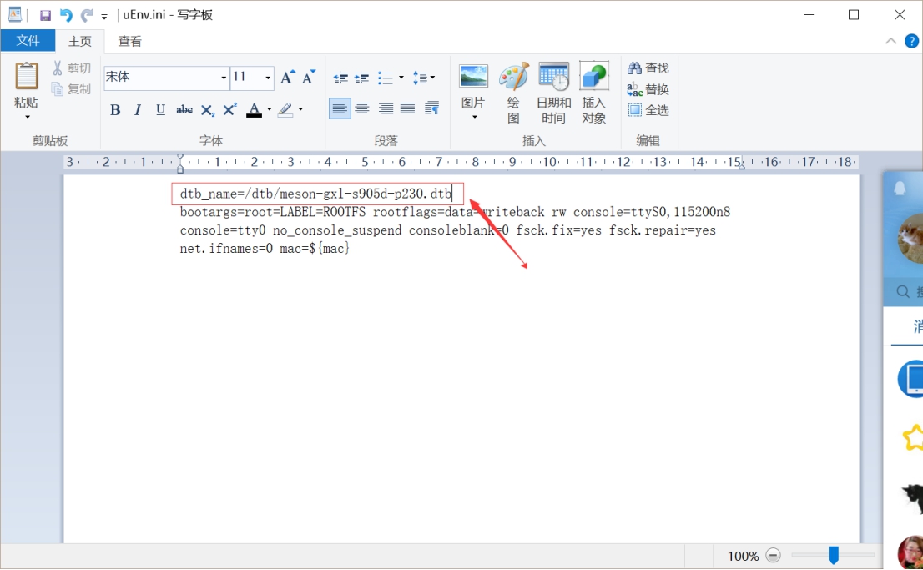
Task: Insert a Paint drawing with 绘图
Action: 514,93
